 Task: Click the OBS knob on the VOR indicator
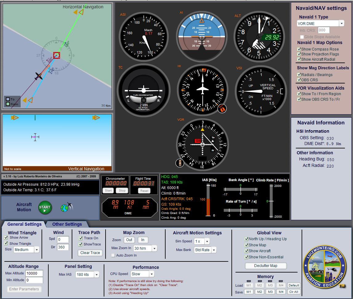(x=180, y=163)
